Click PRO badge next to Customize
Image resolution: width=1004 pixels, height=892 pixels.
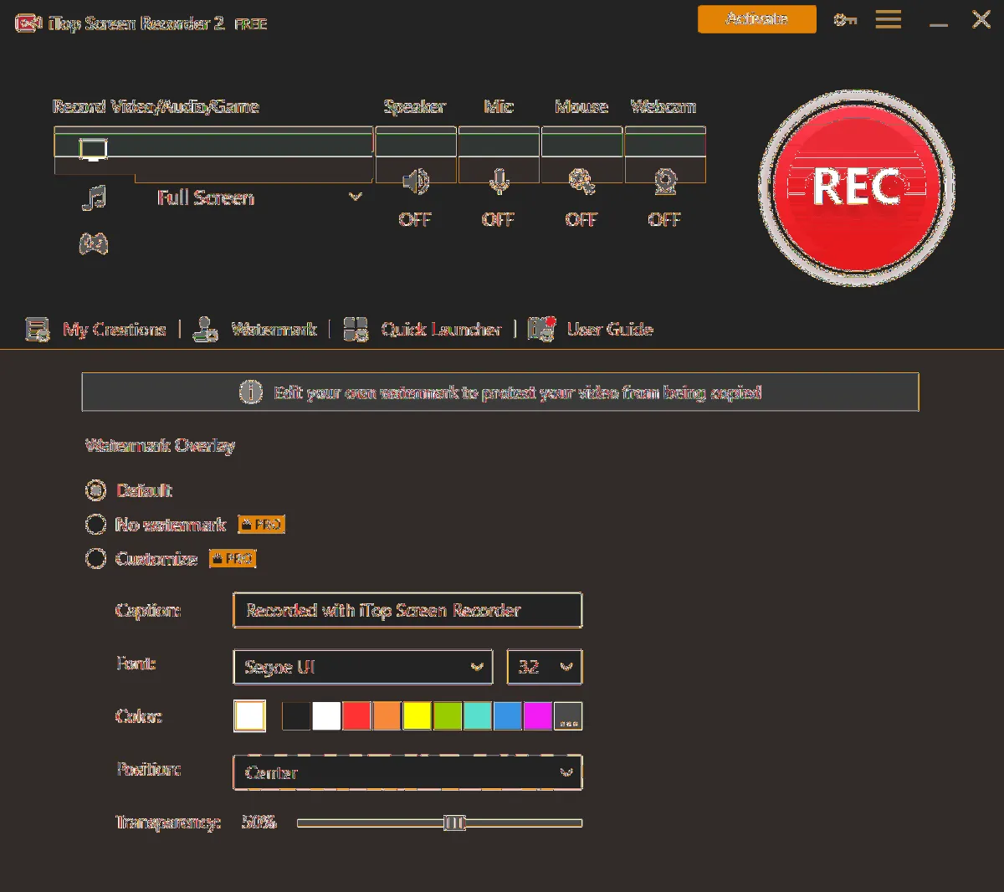pyautogui.click(x=233, y=559)
